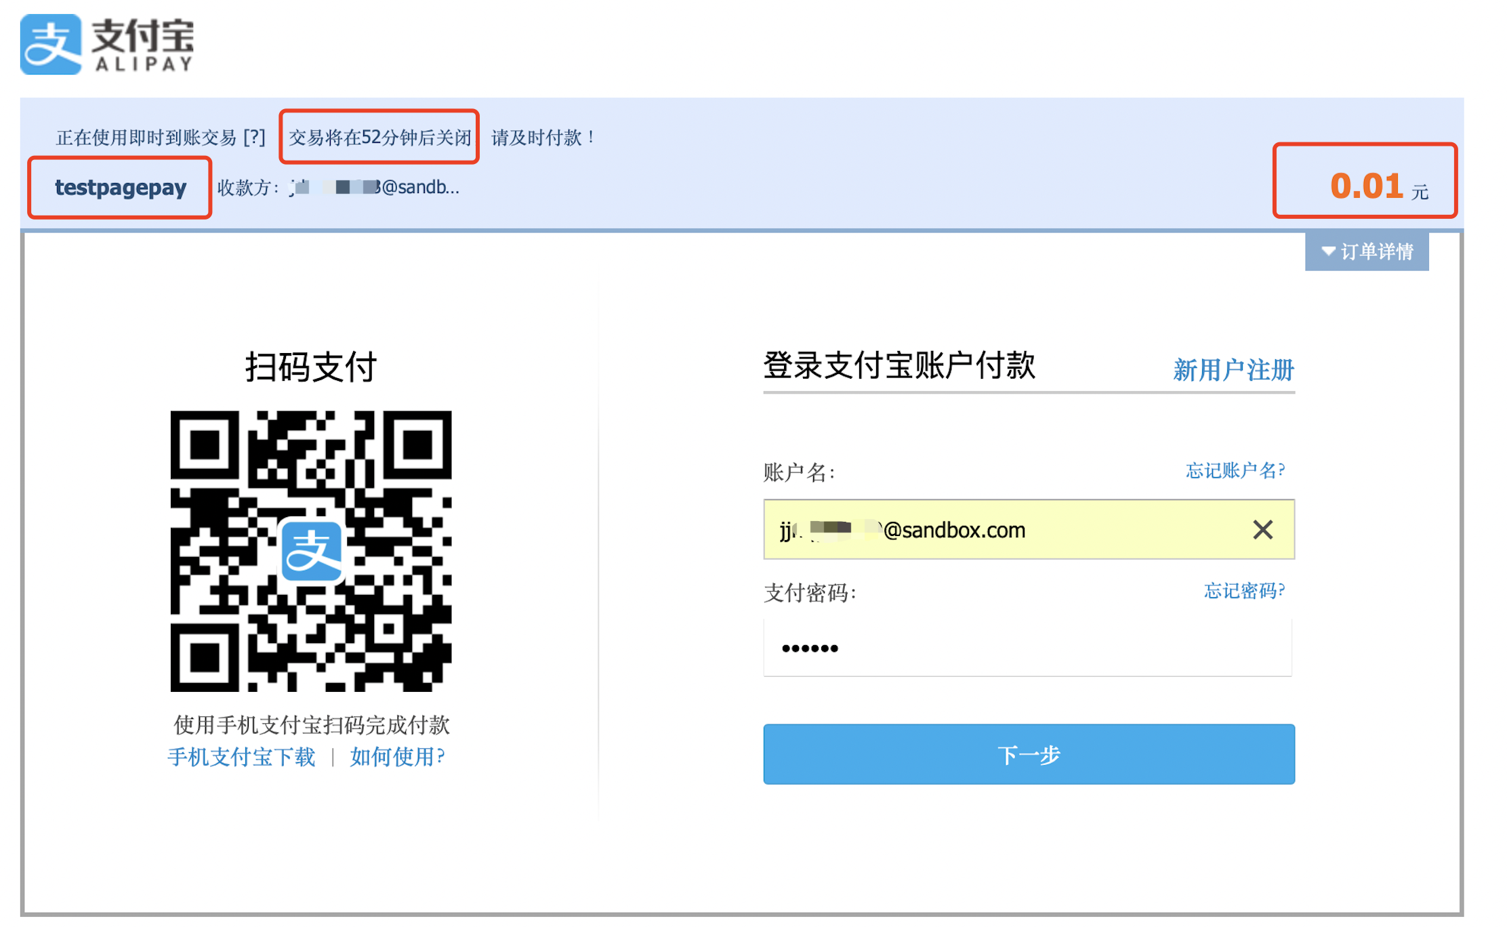Click the testpagepay order title
Viewport: 1507px width, 927px height.
[121, 188]
